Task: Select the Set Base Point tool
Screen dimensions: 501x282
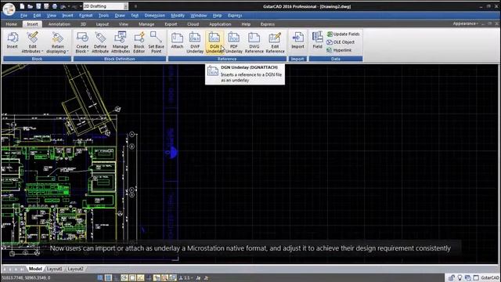Action: pyautogui.click(x=157, y=42)
